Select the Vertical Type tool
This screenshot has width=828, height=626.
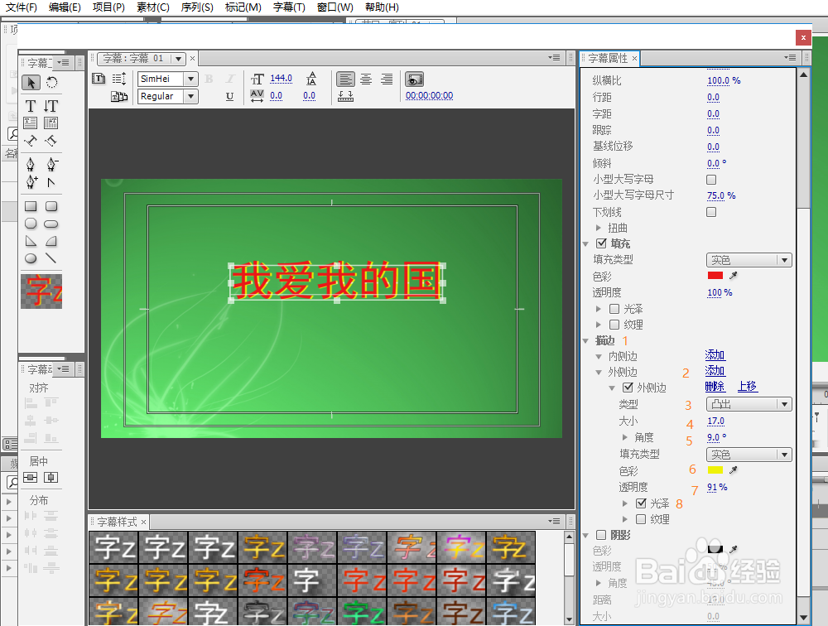pyautogui.click(x=51, y=106)
